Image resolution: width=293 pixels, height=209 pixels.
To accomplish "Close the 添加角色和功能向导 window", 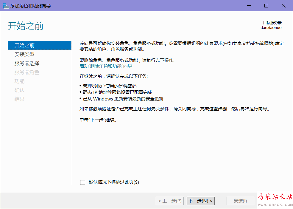I will click(284, 6).
